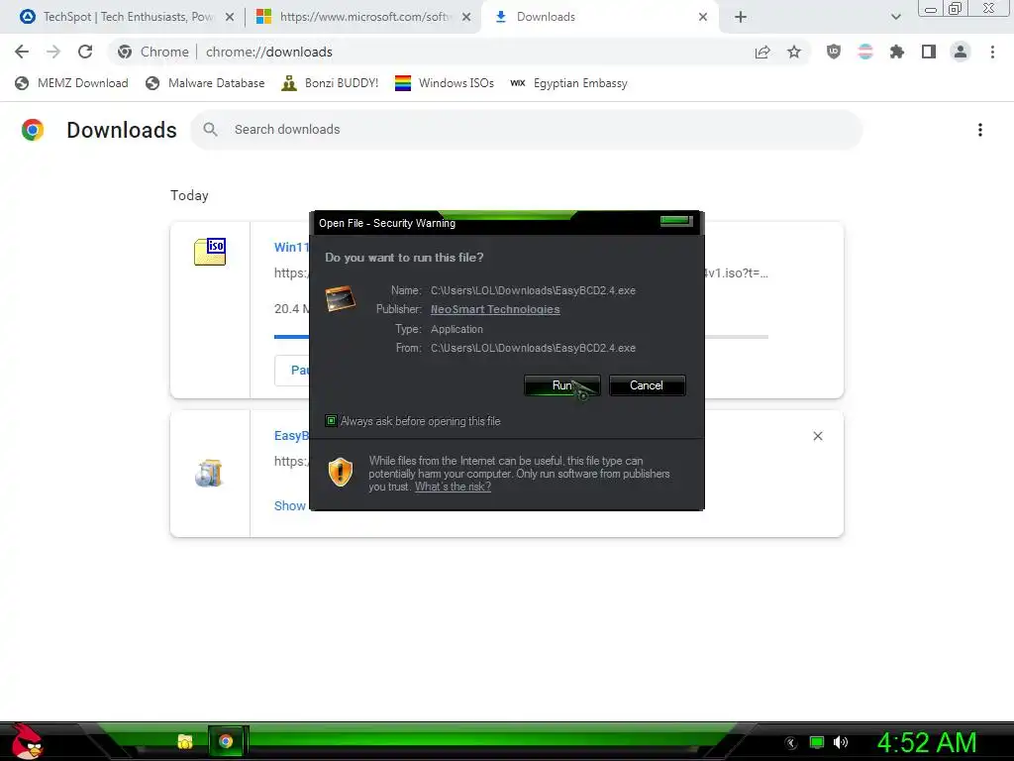
Task: Click Show in folder for EasyBCD
Action: coord(290,506)
